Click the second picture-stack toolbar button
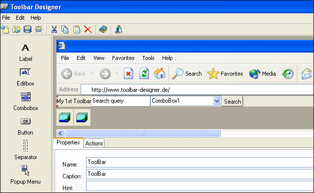314x193 pixels. click(x=82, y=117)
